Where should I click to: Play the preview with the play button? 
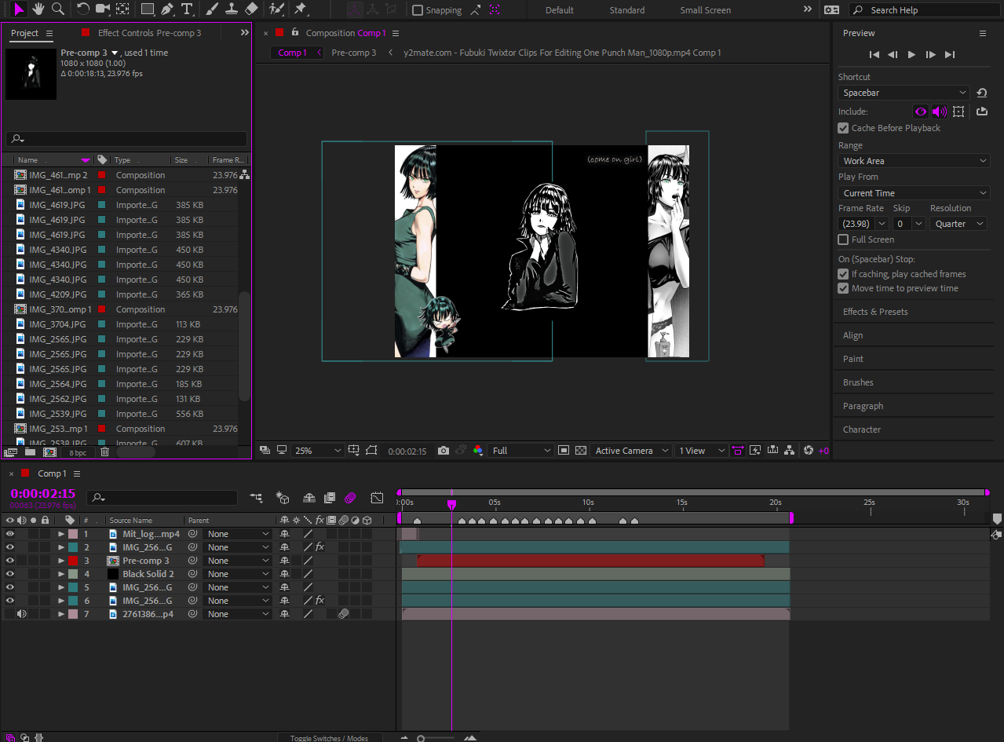pyautogui.click(x=911, y=54)
